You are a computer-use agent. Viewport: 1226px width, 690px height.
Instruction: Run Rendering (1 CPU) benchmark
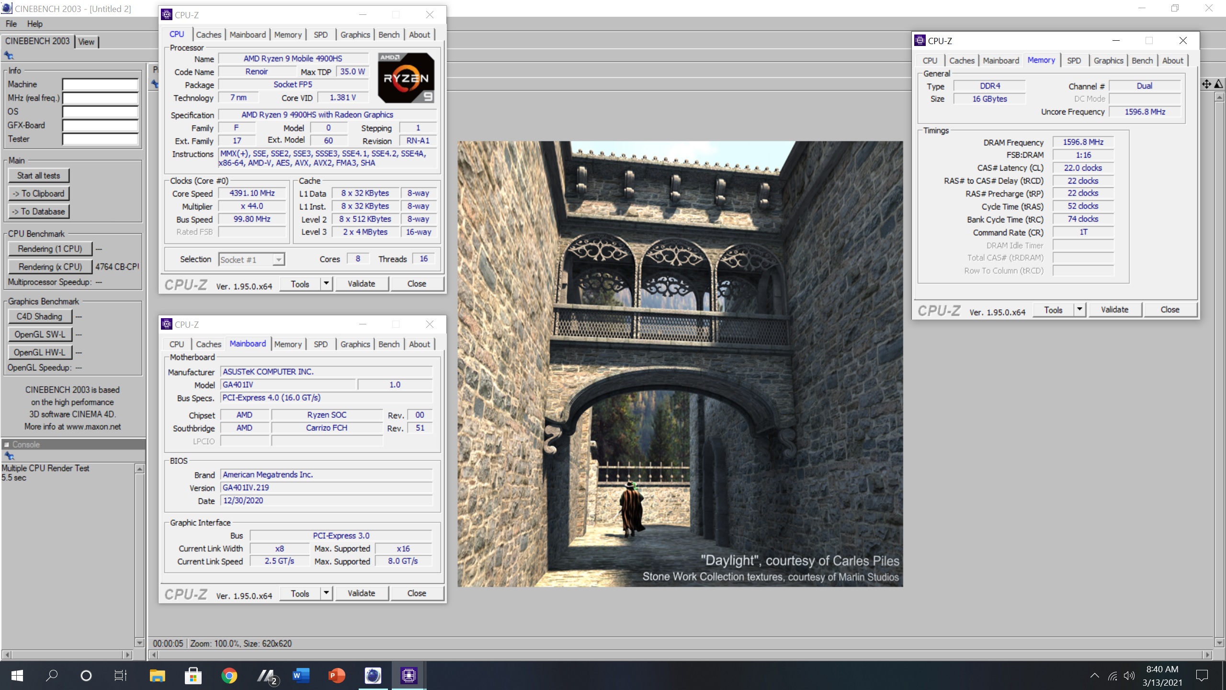point(50,249)
